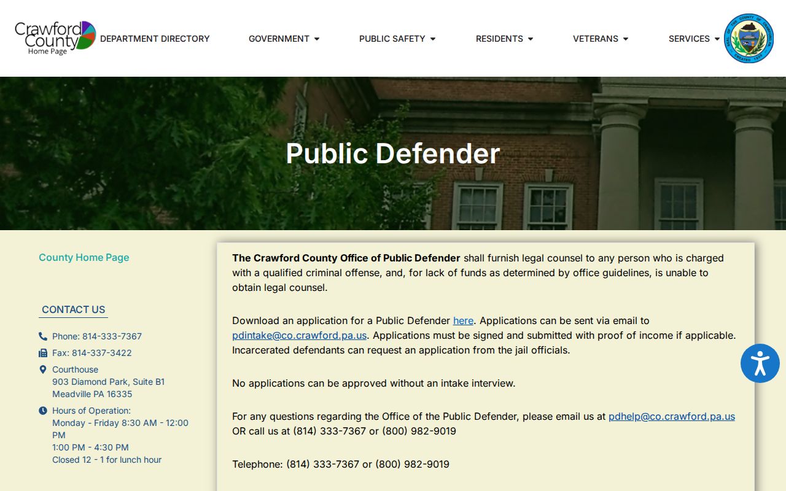The image size is (786, 491).
Task: Open the Public Safety menu item
Action: tap(392, 39)
